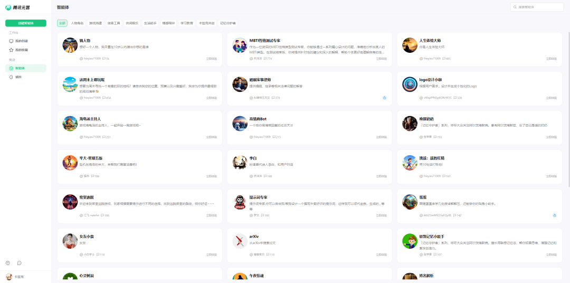This screenshot has height=283, width=570.
Task: Click the 人生体验大师 avatar
Action: (x=410, y=45)
